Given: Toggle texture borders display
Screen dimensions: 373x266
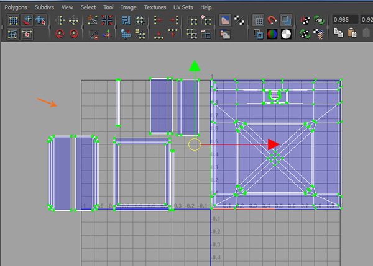Looking at the screenshot, I should [x=259, y=34].
